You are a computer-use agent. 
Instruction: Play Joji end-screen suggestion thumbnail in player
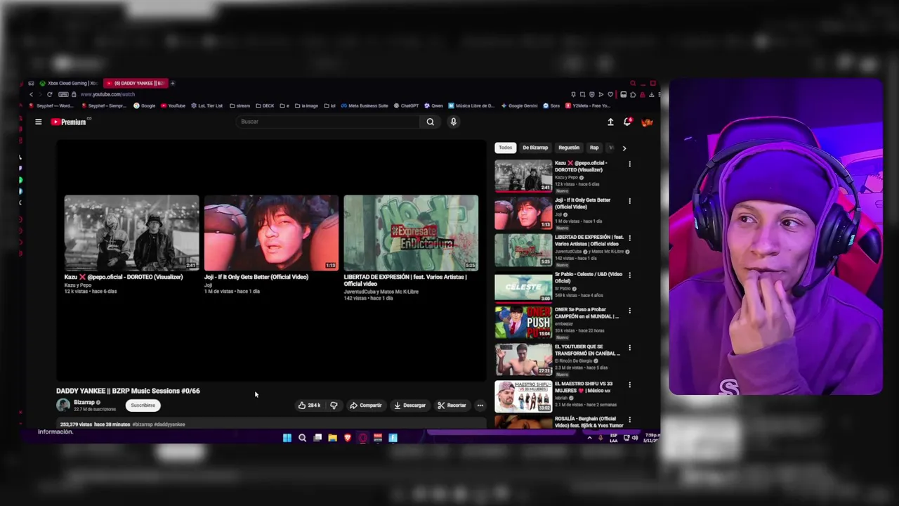(271, 233)
